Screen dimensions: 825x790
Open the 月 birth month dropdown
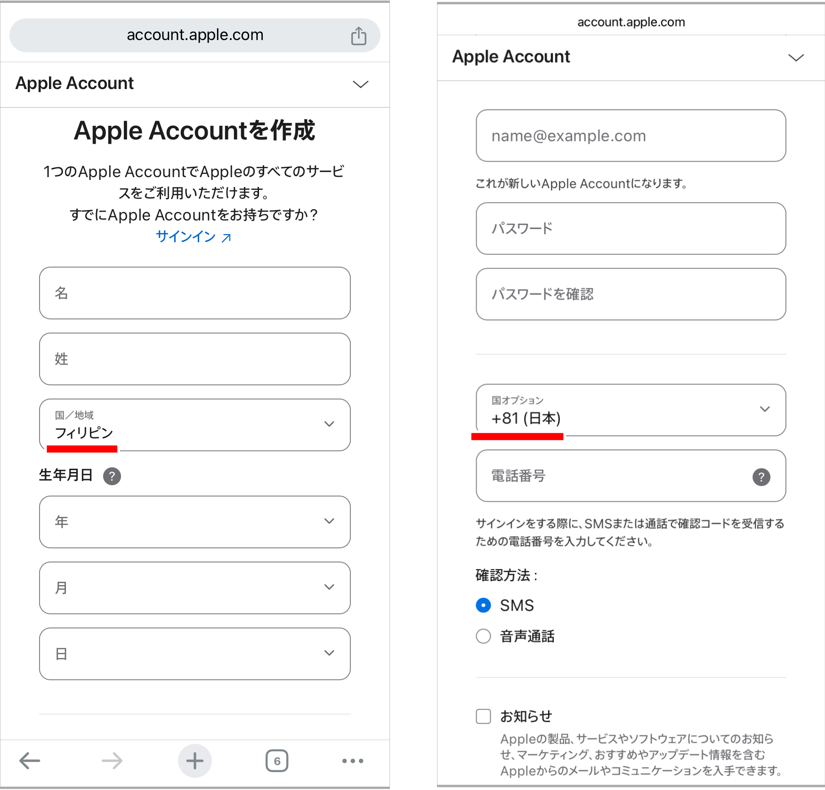(x=195, y=587)
